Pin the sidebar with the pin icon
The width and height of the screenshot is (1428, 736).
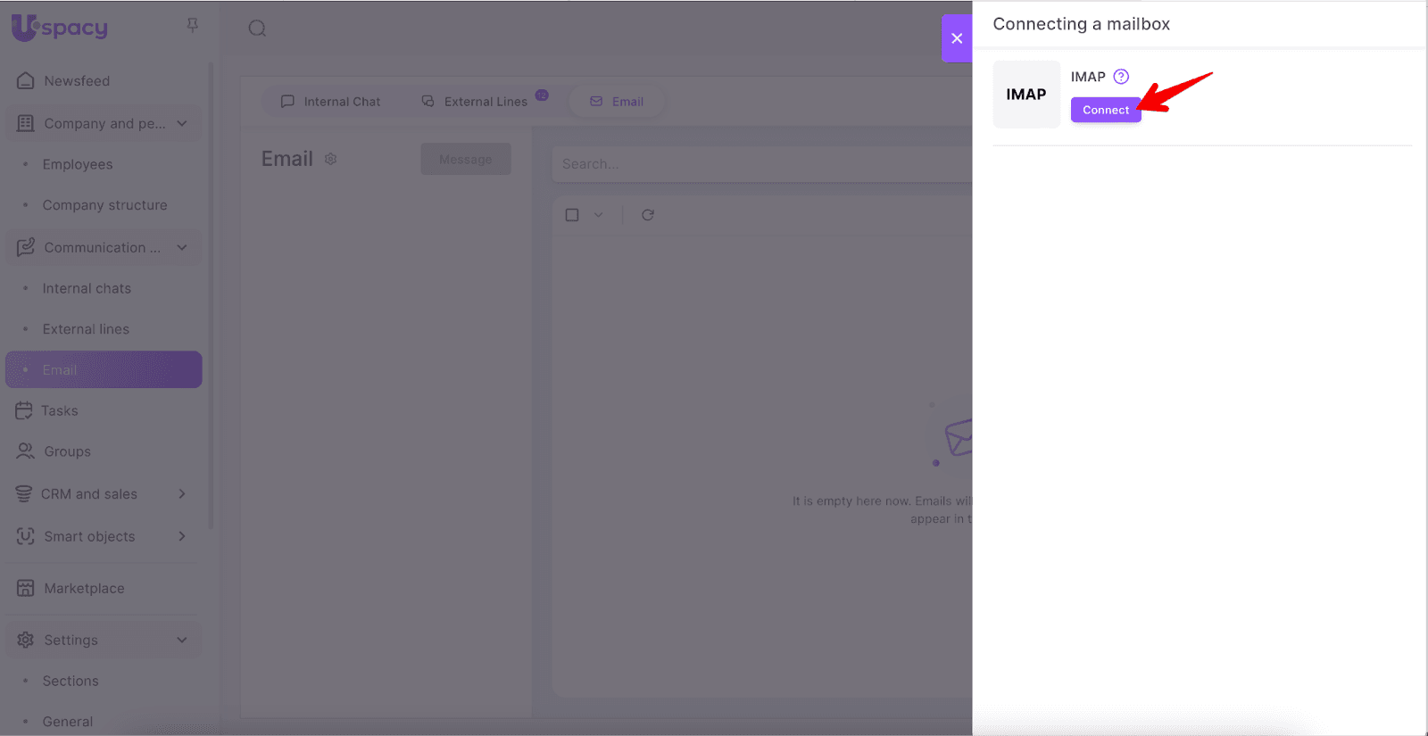(x=192, y=26)
